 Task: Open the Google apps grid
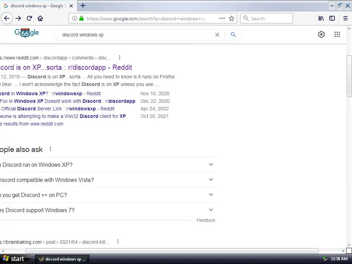337,34
